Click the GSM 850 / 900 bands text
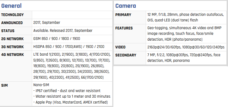228x107 pixels. click(57, 39)
